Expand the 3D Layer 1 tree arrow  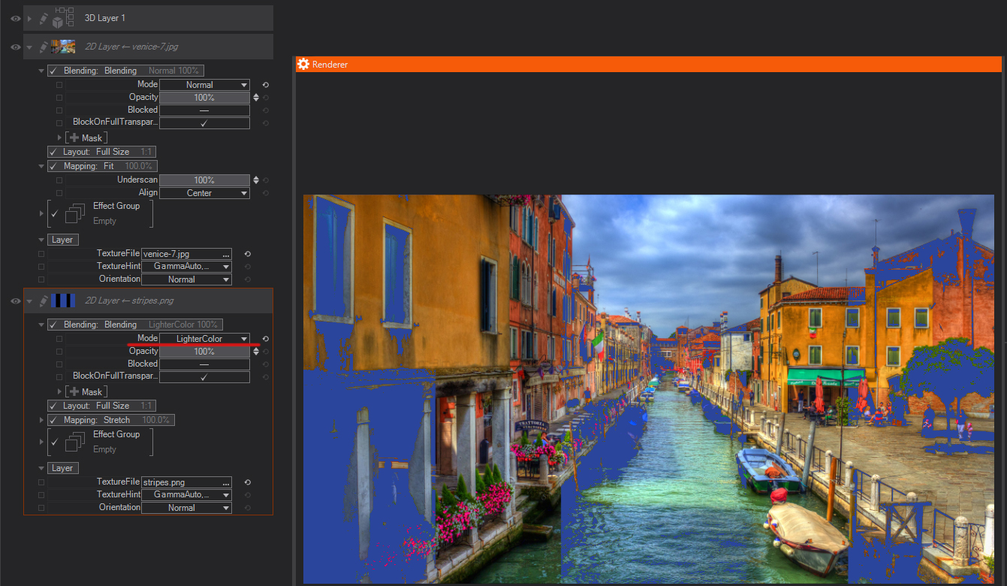29,18
